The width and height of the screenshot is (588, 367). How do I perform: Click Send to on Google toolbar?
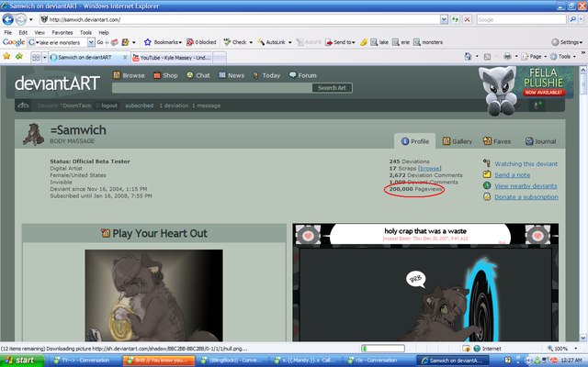[x=340, y=42]
